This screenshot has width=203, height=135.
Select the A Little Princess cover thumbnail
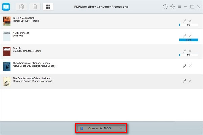[x=7, y=36]
